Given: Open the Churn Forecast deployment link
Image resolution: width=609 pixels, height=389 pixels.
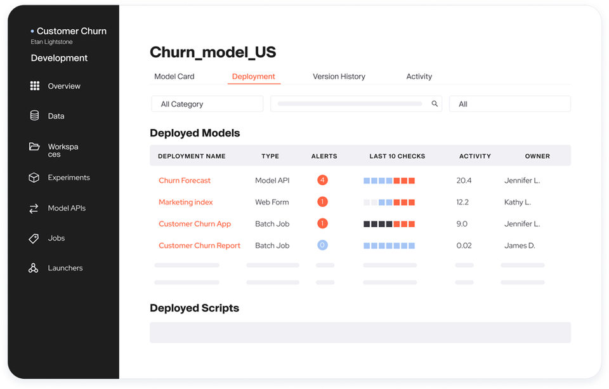Looking at the screenshot, I should click(185, 180).
